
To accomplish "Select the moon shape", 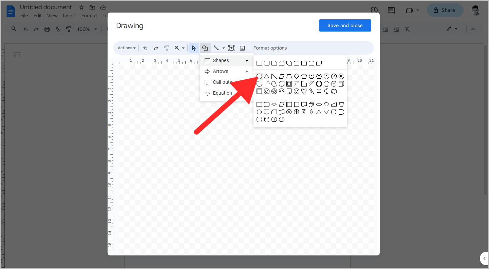I will click(x=326, y=91).
